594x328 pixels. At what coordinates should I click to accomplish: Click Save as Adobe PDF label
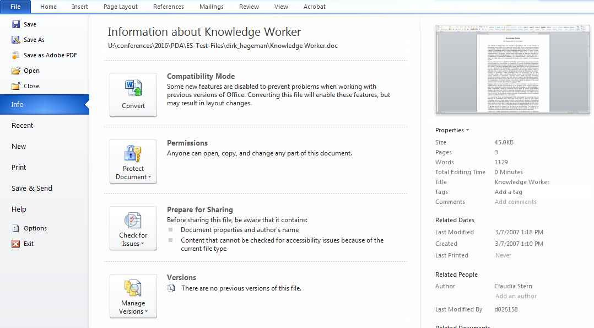point(50,55)
